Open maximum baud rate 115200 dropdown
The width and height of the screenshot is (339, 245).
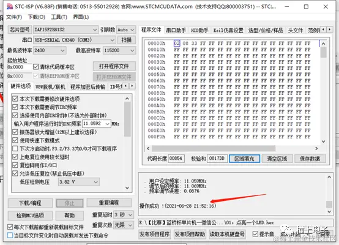pos(119,50)
